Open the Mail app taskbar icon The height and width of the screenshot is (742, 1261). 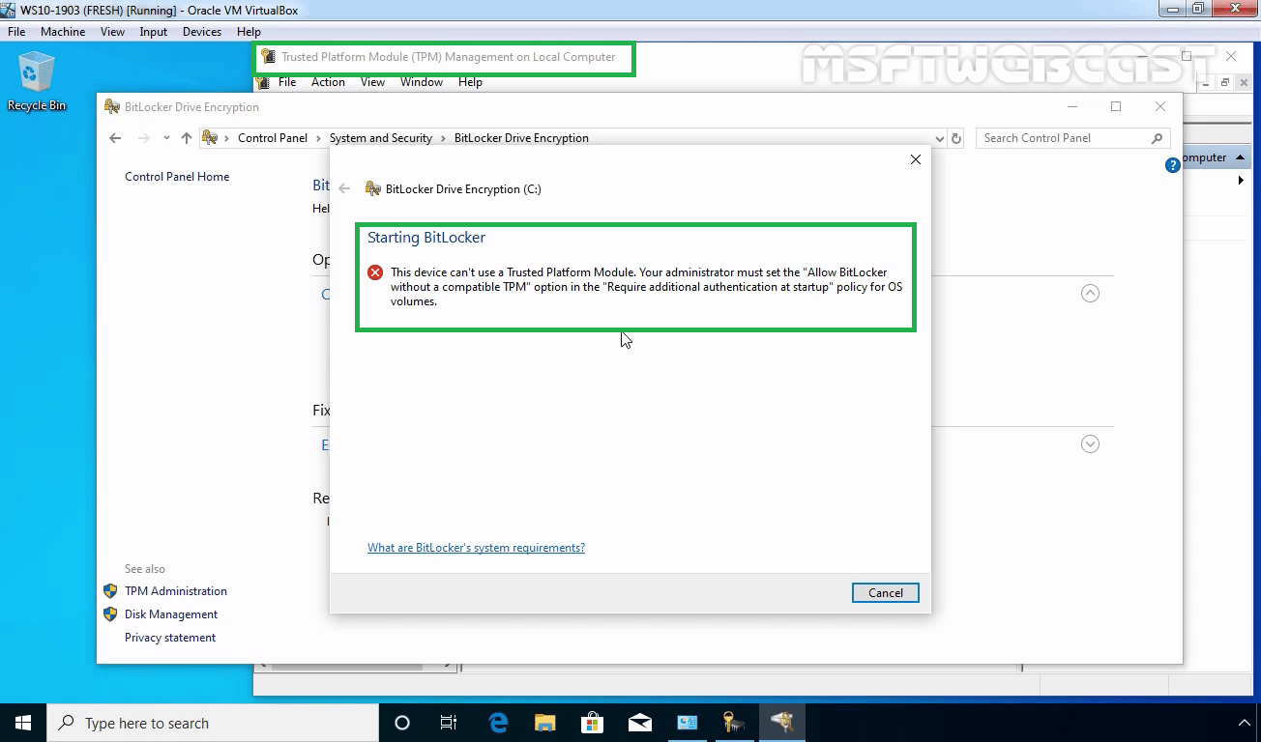(639, 723)
